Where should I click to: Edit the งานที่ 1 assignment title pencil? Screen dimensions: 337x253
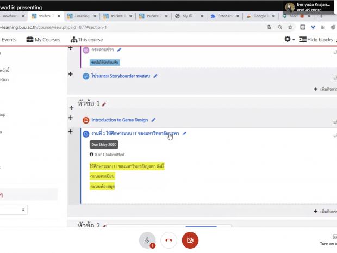(184, 133)
